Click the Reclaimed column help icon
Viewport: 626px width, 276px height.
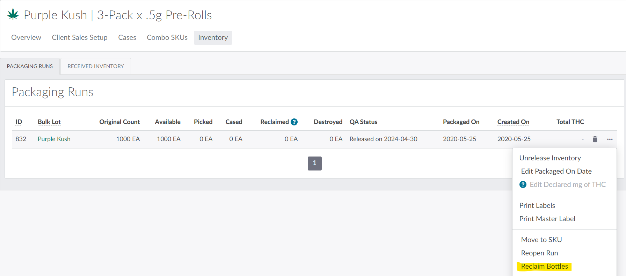tap(294, 122)
